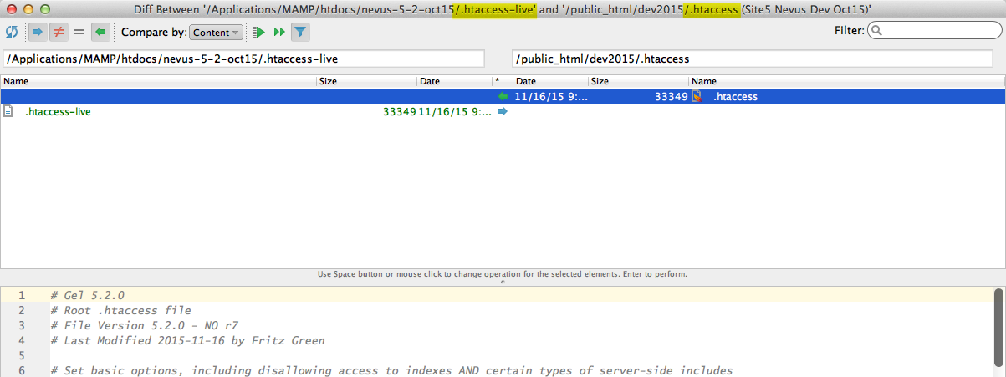Screen dimensions: 1006x377
Task: Click the magnifier icon in Filter field
Action: click(876, 31)
